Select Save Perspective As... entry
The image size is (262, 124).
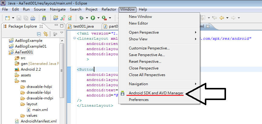[x=159, y=55]
